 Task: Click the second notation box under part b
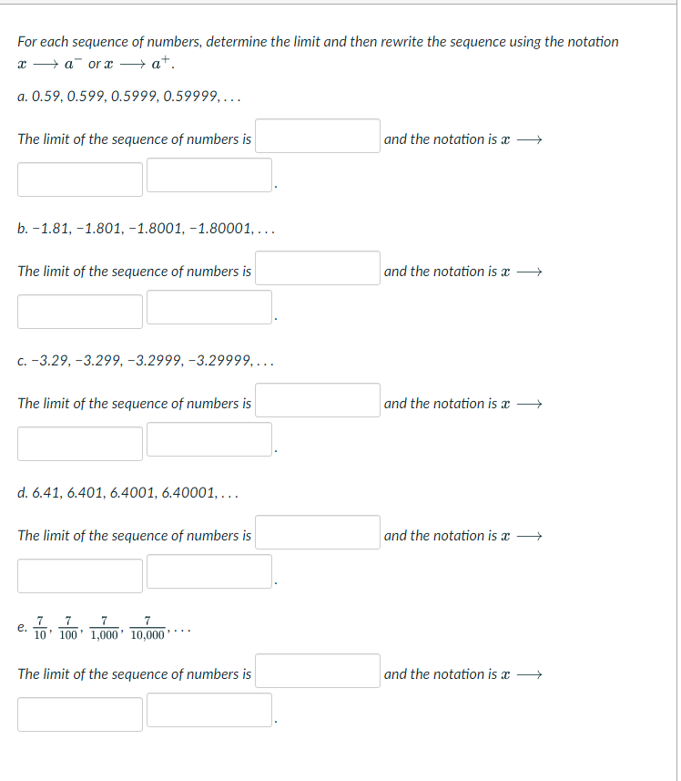pyautogui.click(x=208, y=307)
